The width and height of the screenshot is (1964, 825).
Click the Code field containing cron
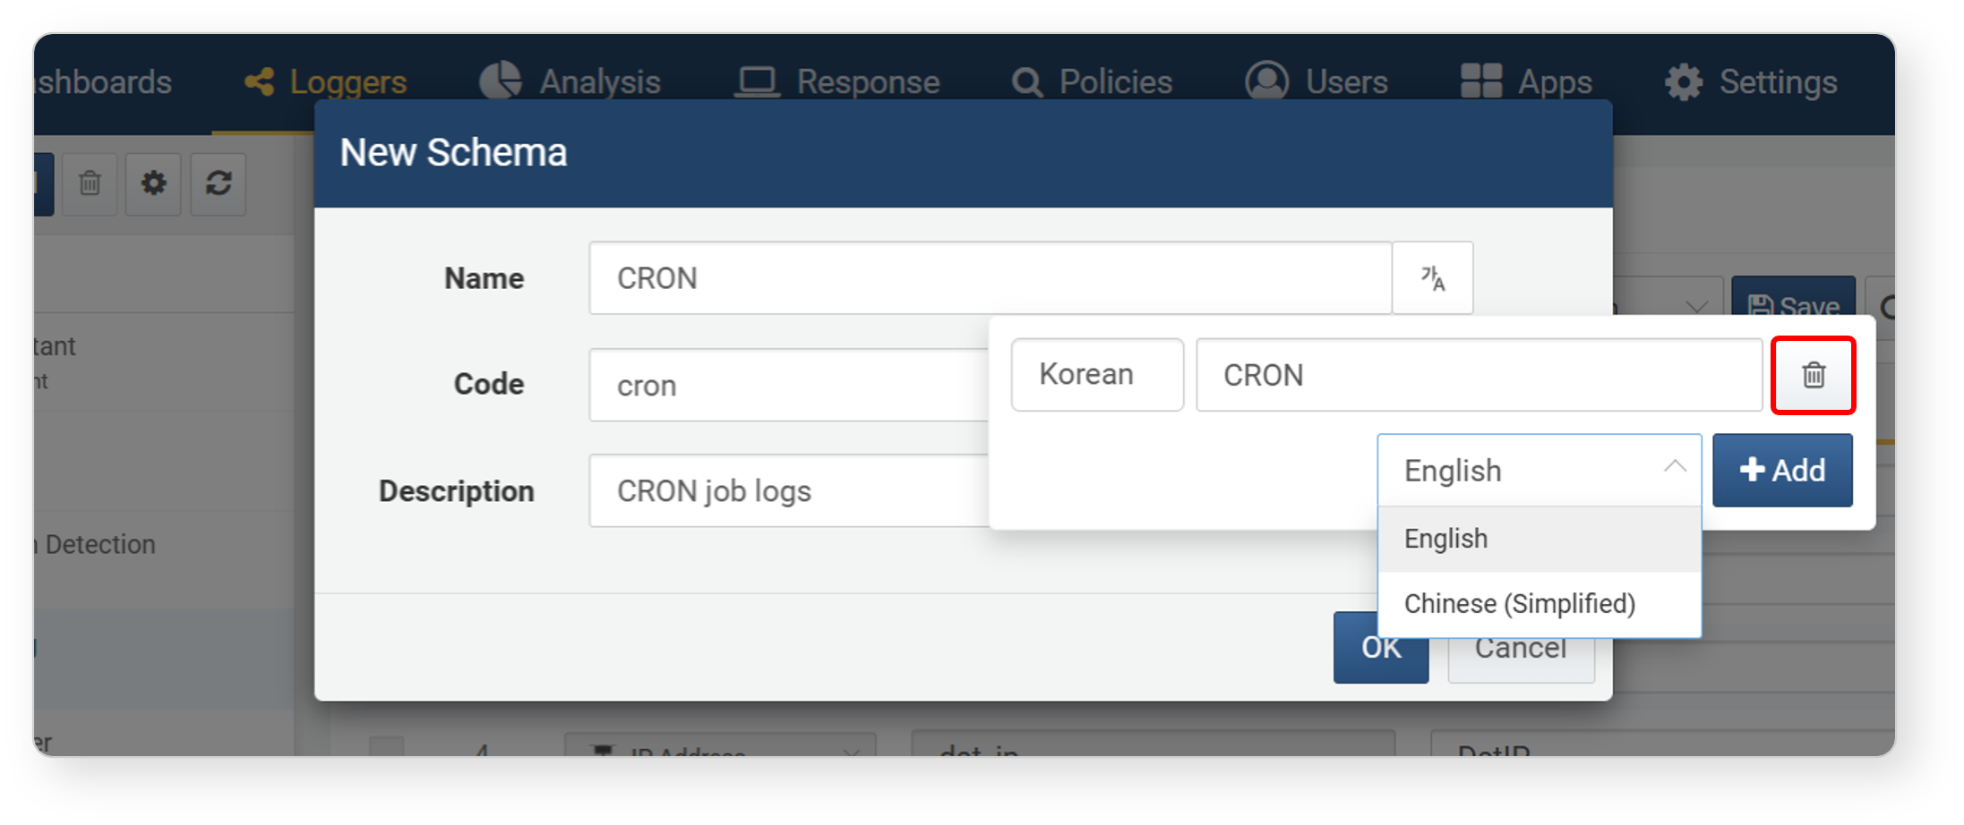(789, 385)
